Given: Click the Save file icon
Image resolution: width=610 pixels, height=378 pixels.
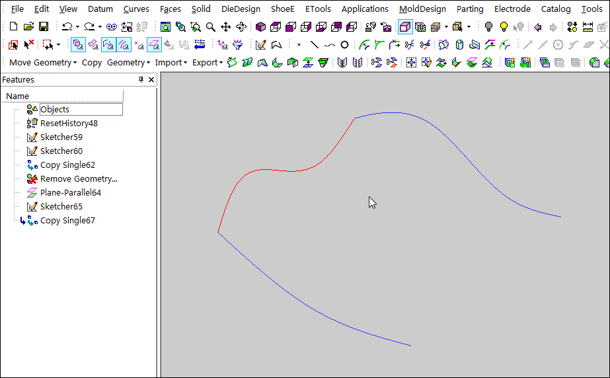Looking at the screenshot, I should click(44, 27).
